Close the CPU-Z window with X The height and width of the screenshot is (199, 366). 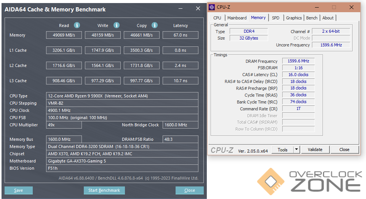pos(351,7)
